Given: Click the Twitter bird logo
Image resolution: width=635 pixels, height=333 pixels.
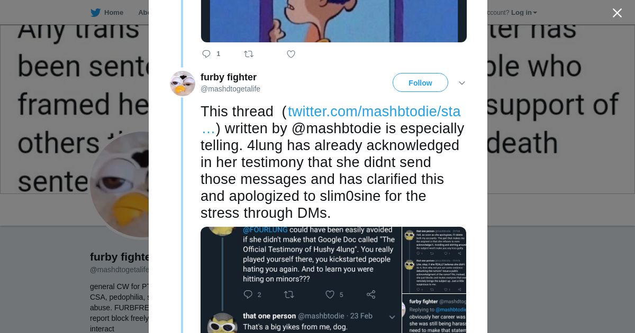Looking at the screenshot, I should click(x=95, y=13).
